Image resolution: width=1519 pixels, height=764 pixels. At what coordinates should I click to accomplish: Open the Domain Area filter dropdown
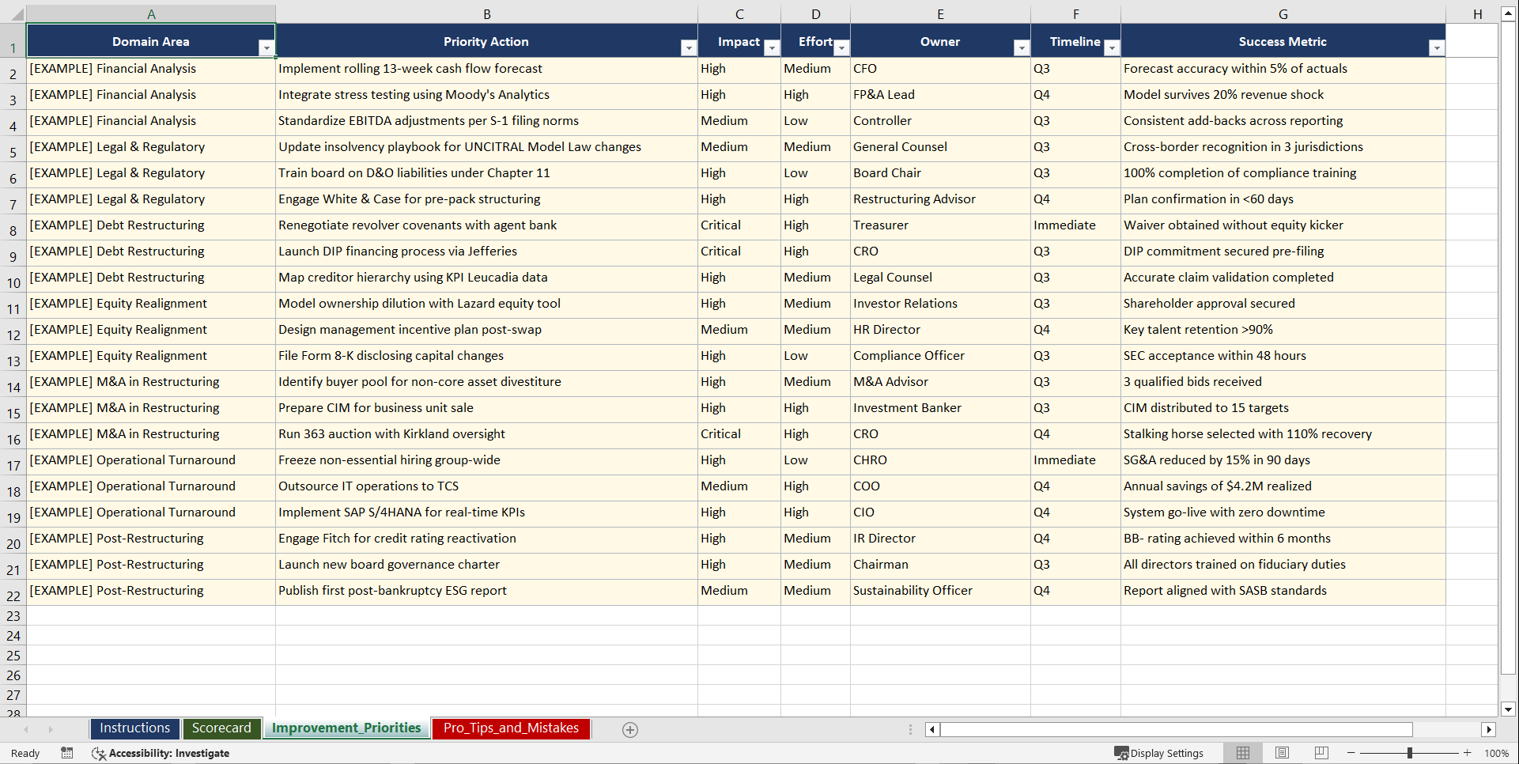(x=267, y=48)
